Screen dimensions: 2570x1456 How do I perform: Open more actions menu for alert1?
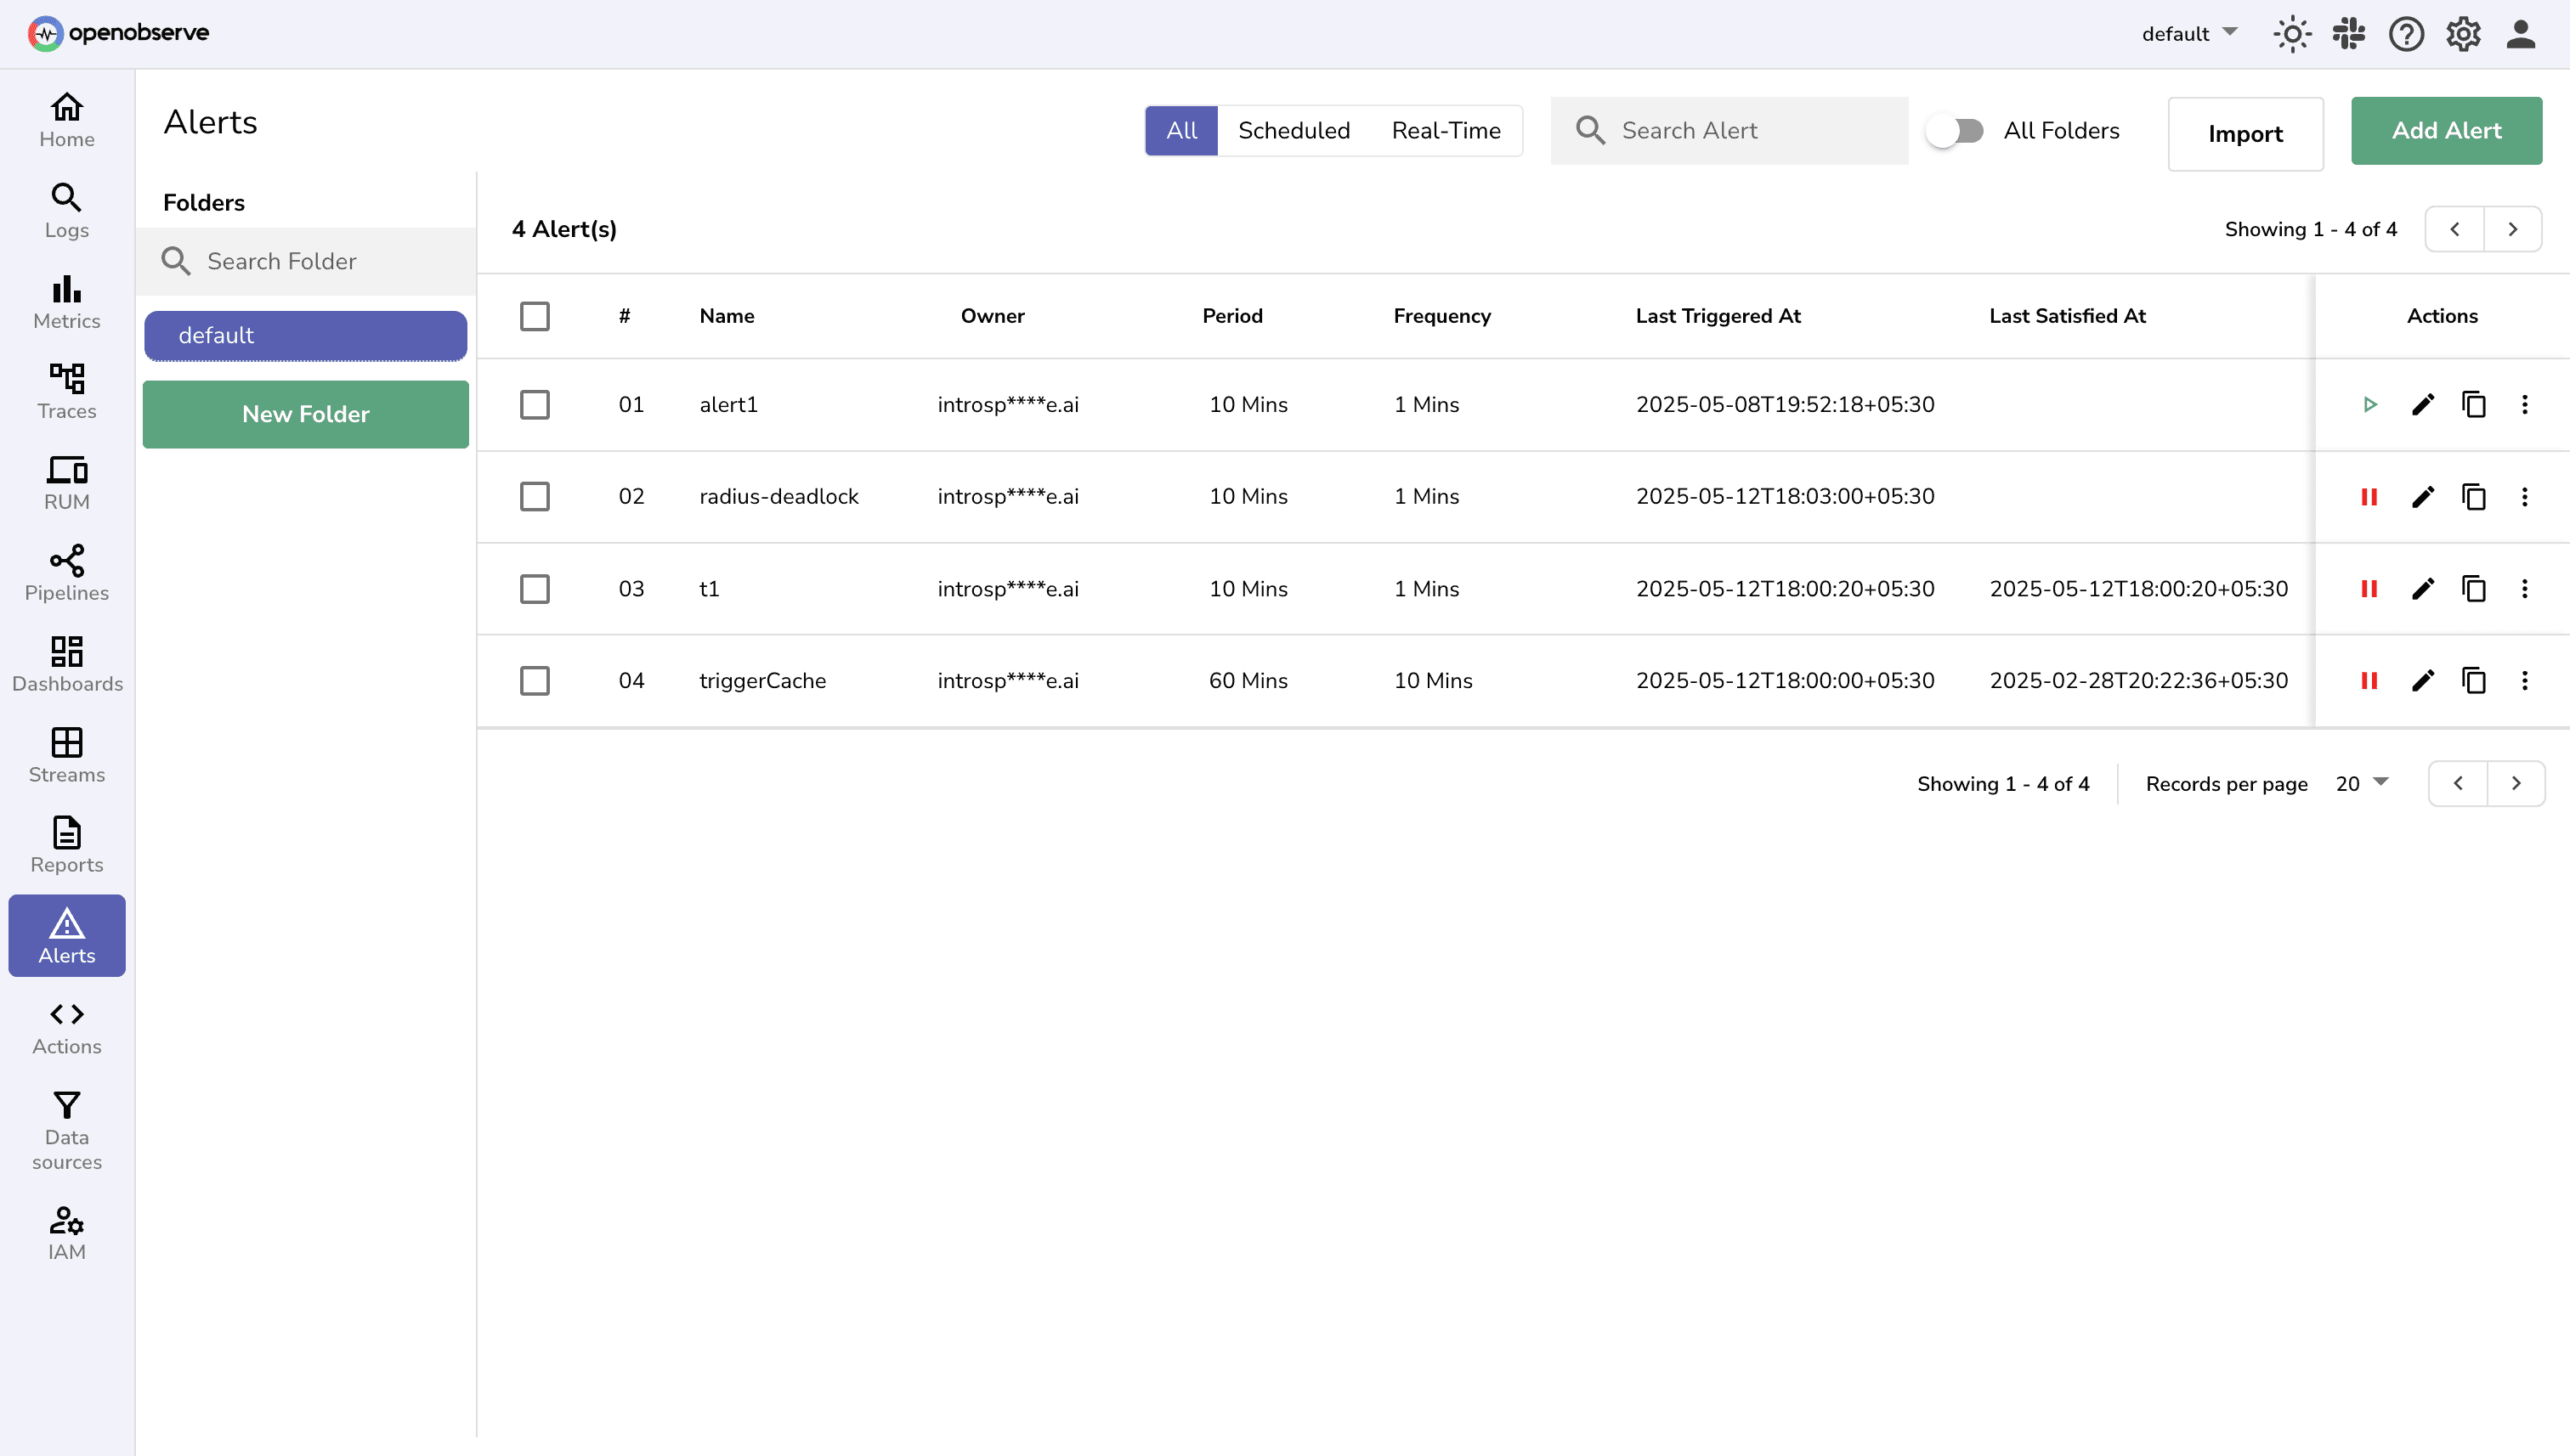tap(2524, 404)
